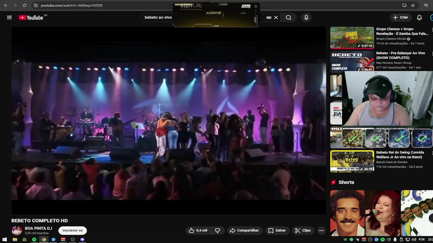Click the youtube.com URL address bar
The image size is (433, 243).
coord(72,5)
